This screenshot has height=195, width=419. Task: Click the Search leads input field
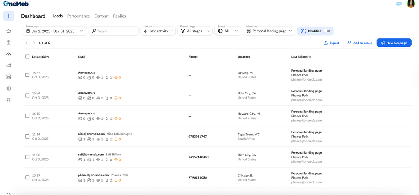pos(114,31)
